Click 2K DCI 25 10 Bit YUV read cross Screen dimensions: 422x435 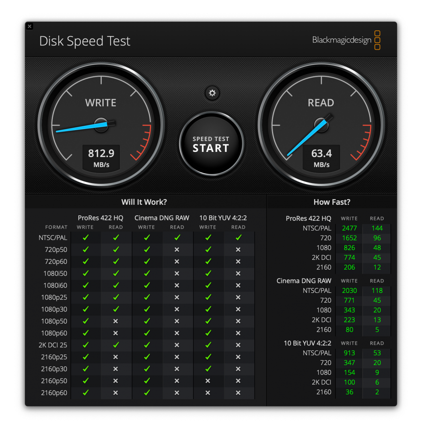[238, 345]
